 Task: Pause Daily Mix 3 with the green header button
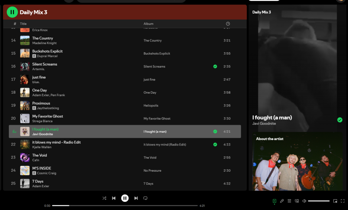(12, 12)
